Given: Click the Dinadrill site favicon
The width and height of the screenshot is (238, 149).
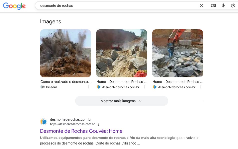Looking at the screenshot, I should tap(43, 87).
